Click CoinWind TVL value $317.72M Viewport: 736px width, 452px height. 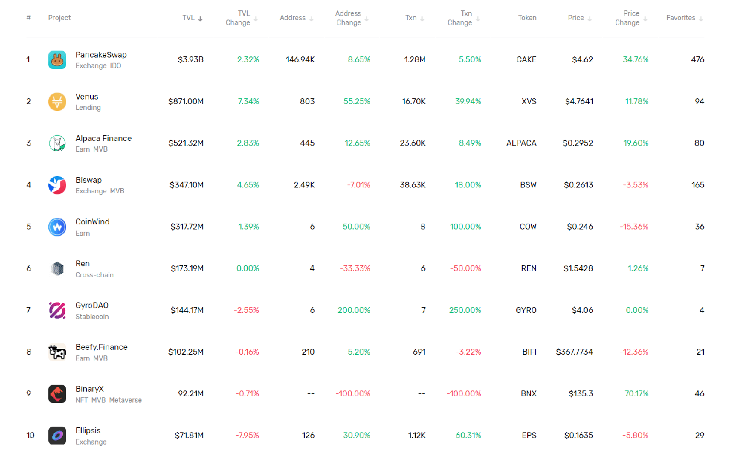(x=187, y=227)
